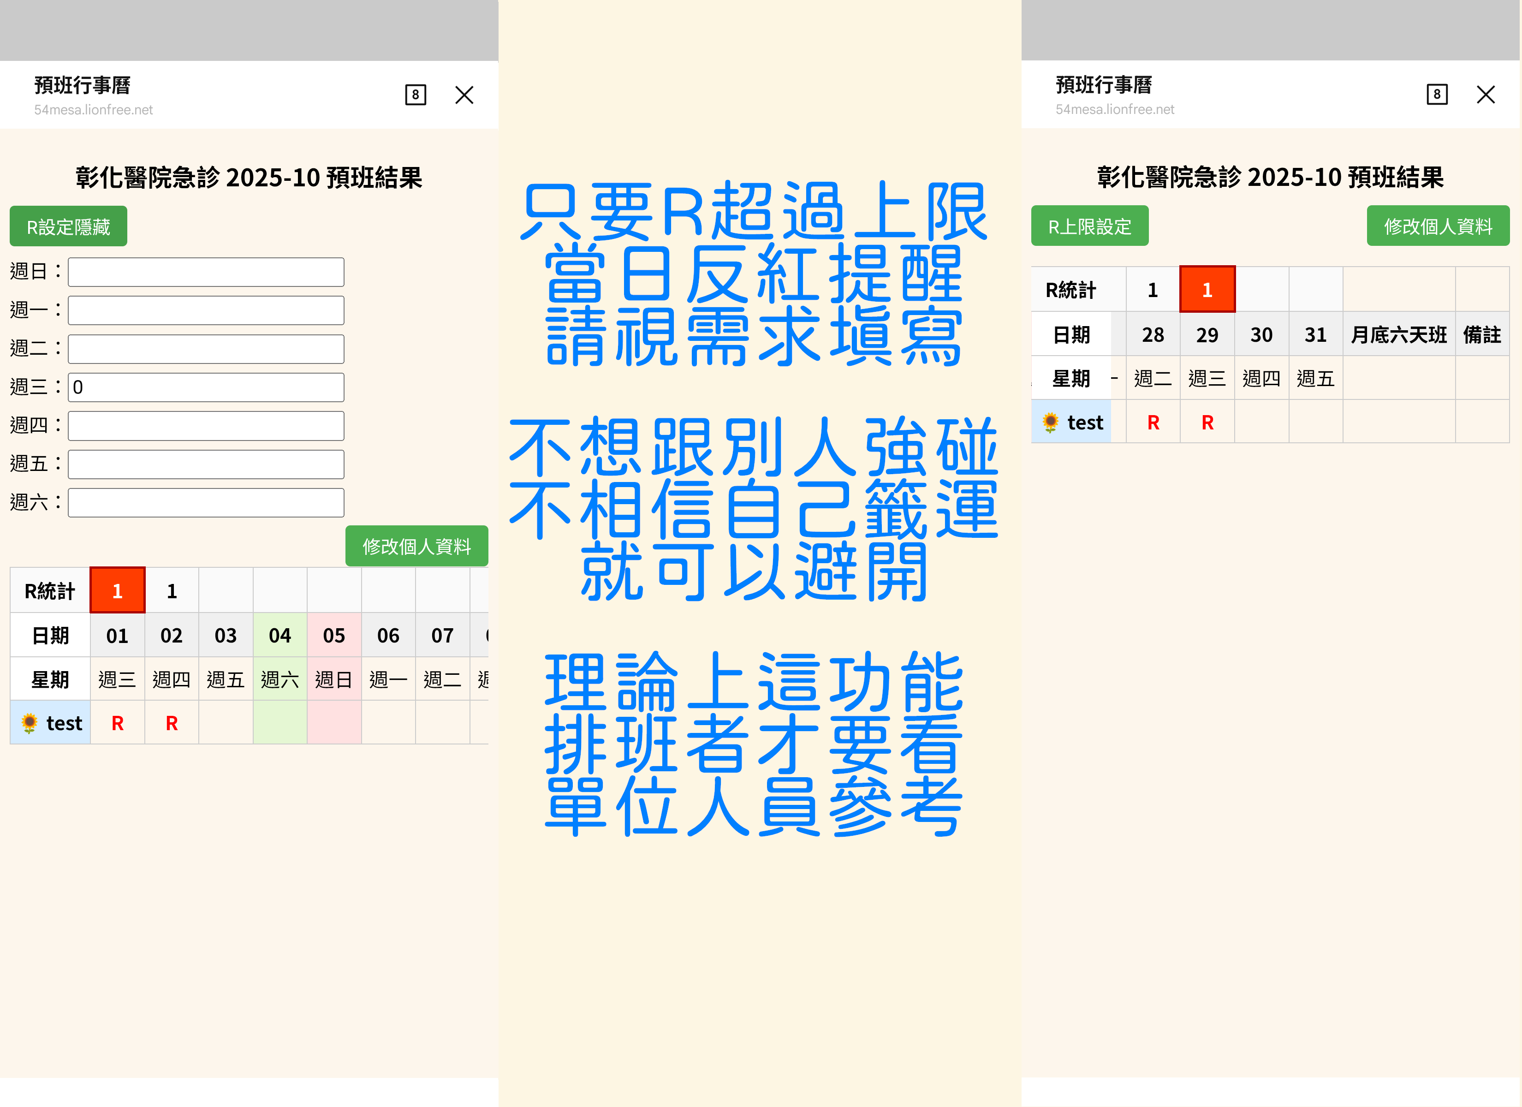Click the sunflower icon beside test in left table

coord(30,723)
